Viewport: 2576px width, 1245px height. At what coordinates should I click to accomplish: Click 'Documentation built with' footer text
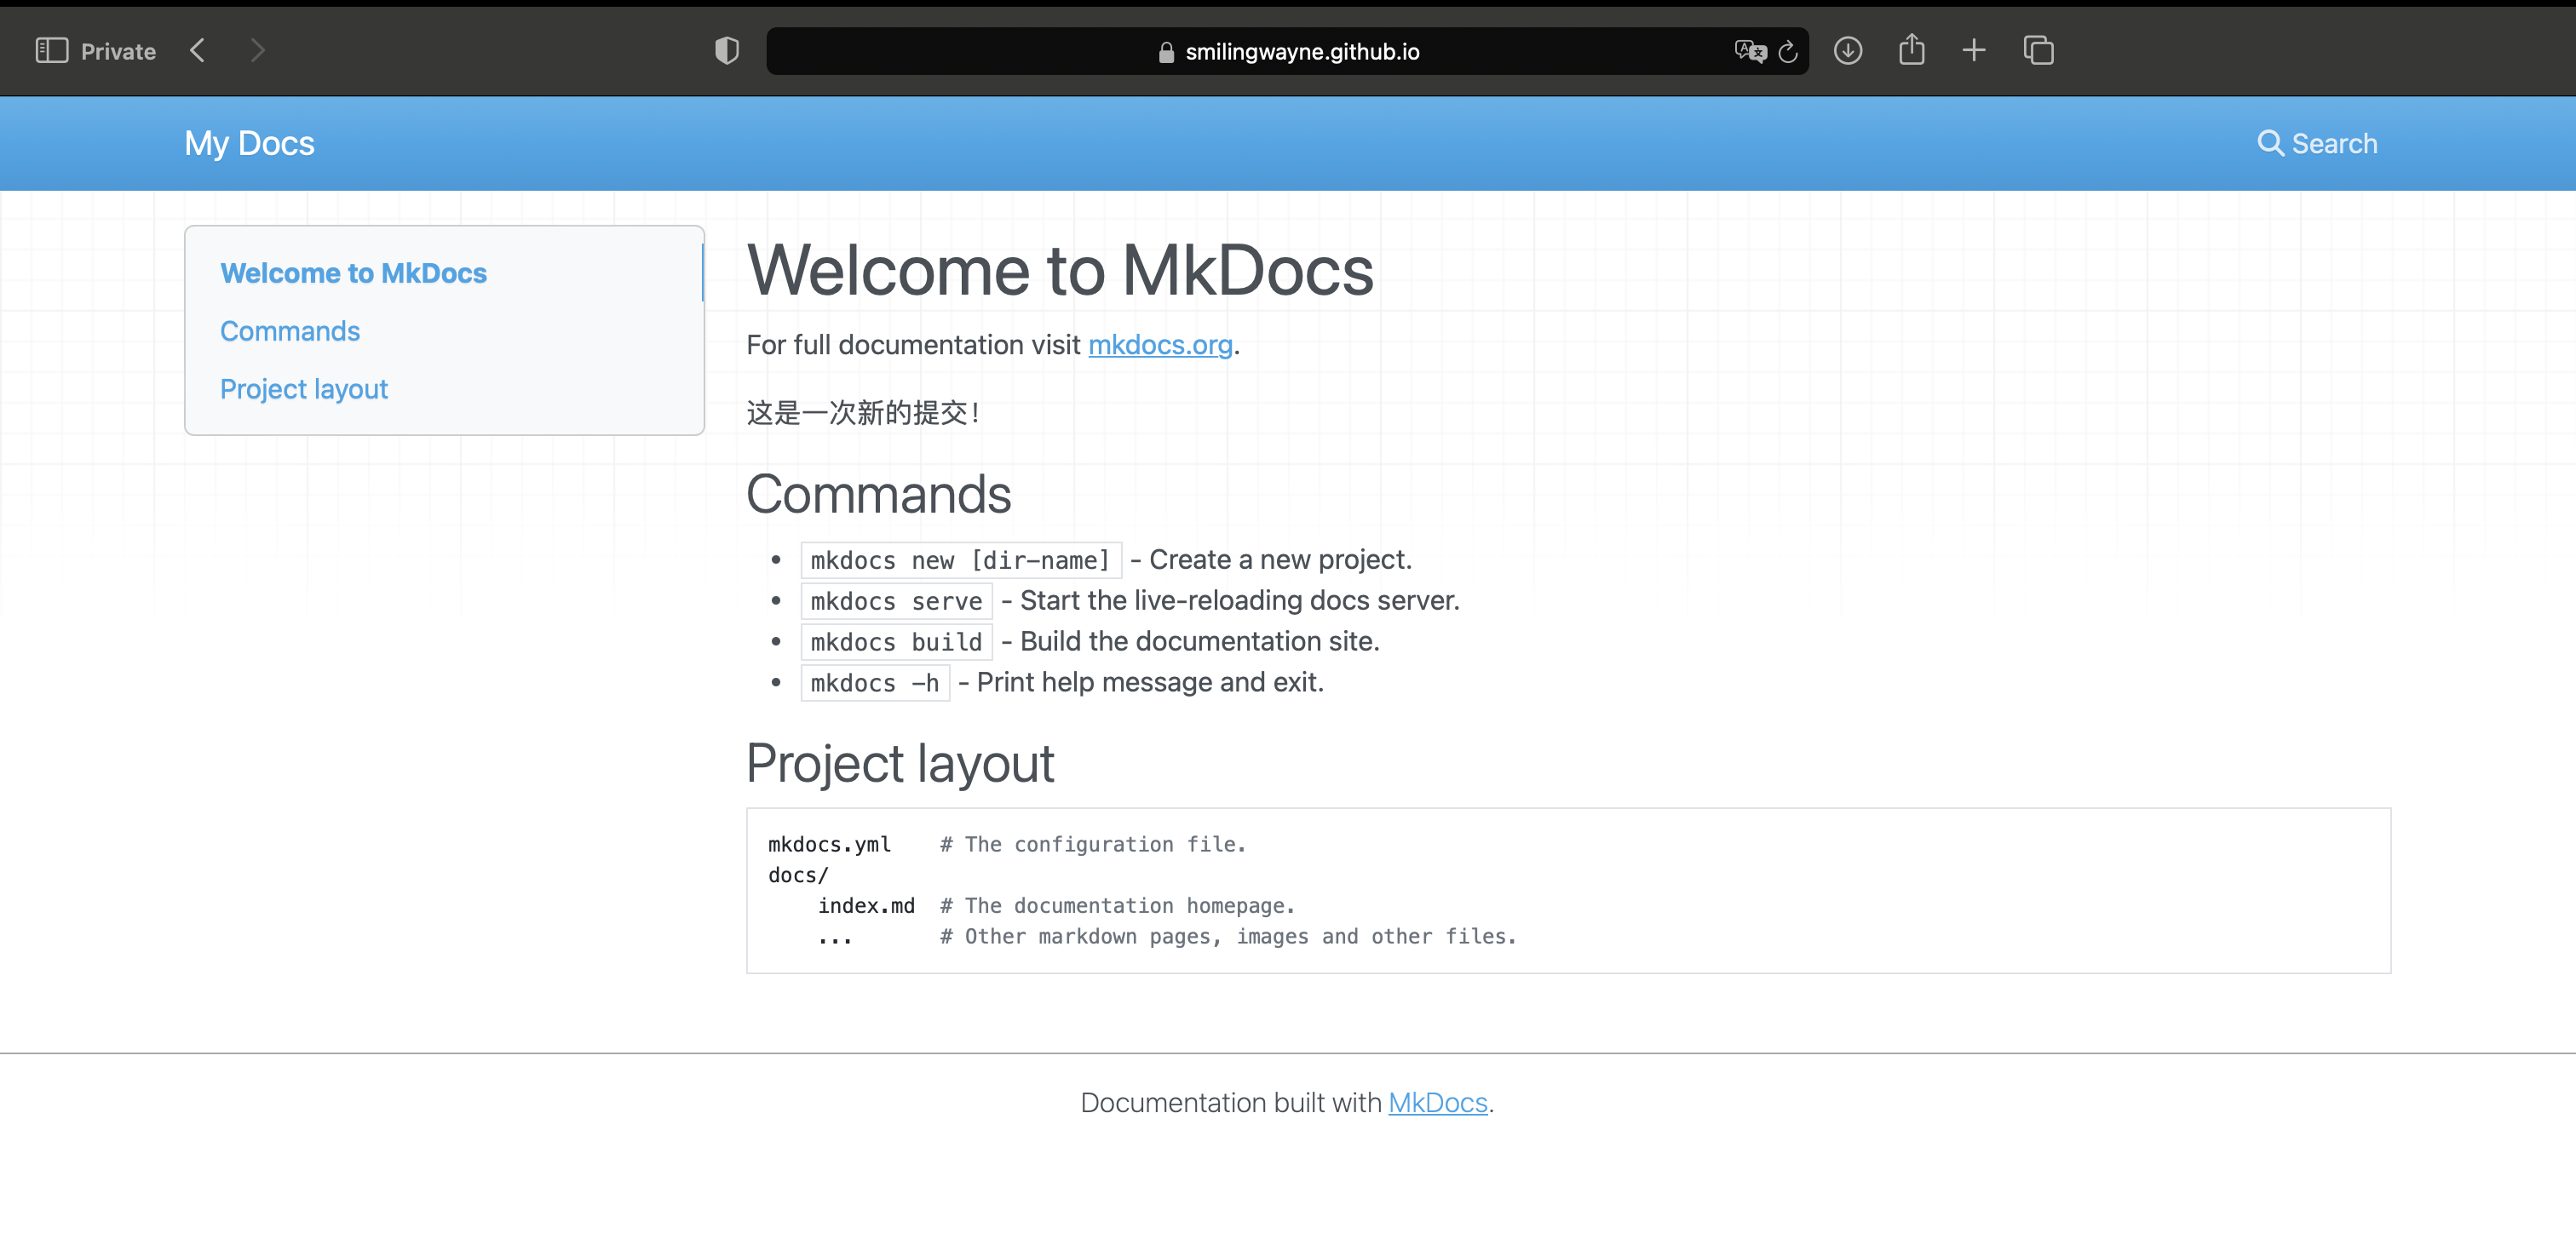tap(1230, 1103)
